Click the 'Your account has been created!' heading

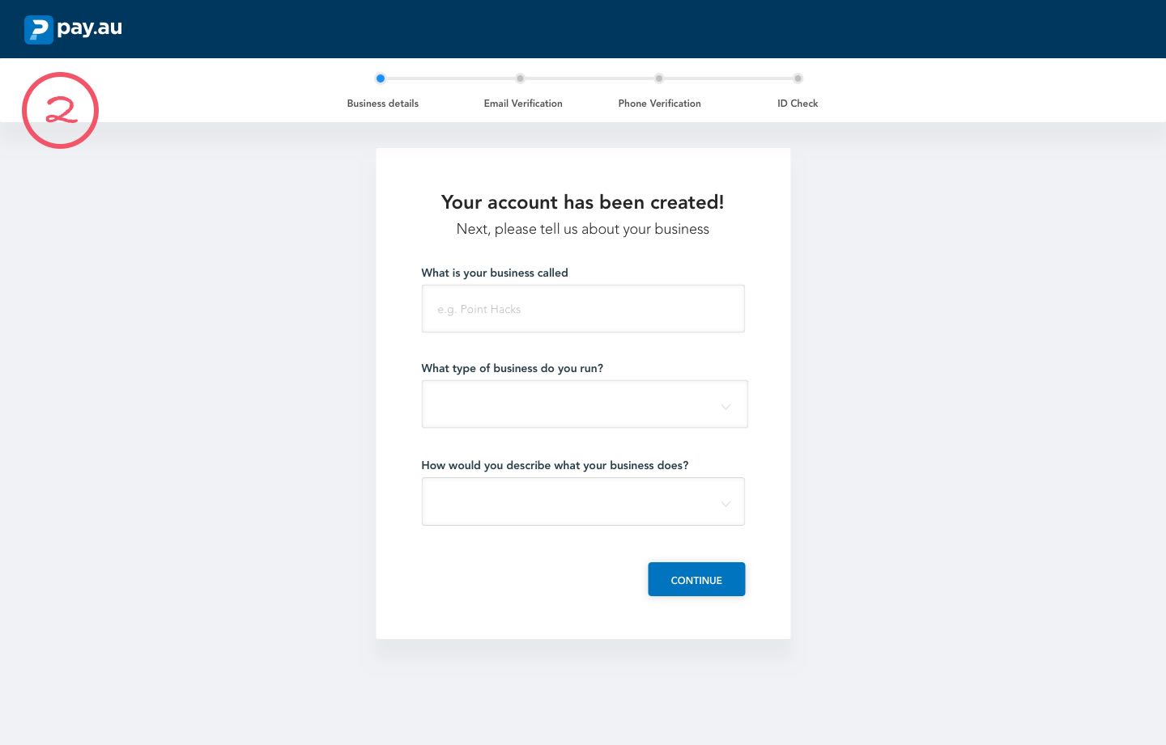pyautogui.click(x=582, y=202)
